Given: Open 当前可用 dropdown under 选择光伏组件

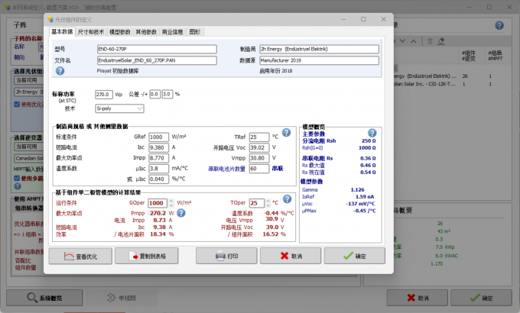Looking at the screenshot, I should pos(29,80).
